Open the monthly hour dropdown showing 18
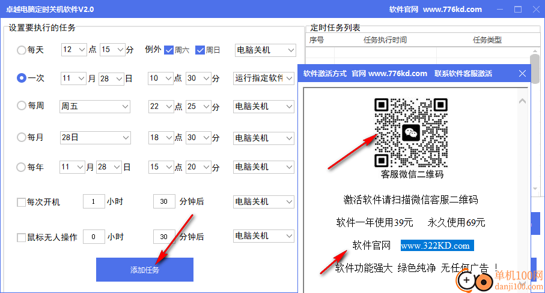This screenshot has height=293, width=545. coord(161,138)
